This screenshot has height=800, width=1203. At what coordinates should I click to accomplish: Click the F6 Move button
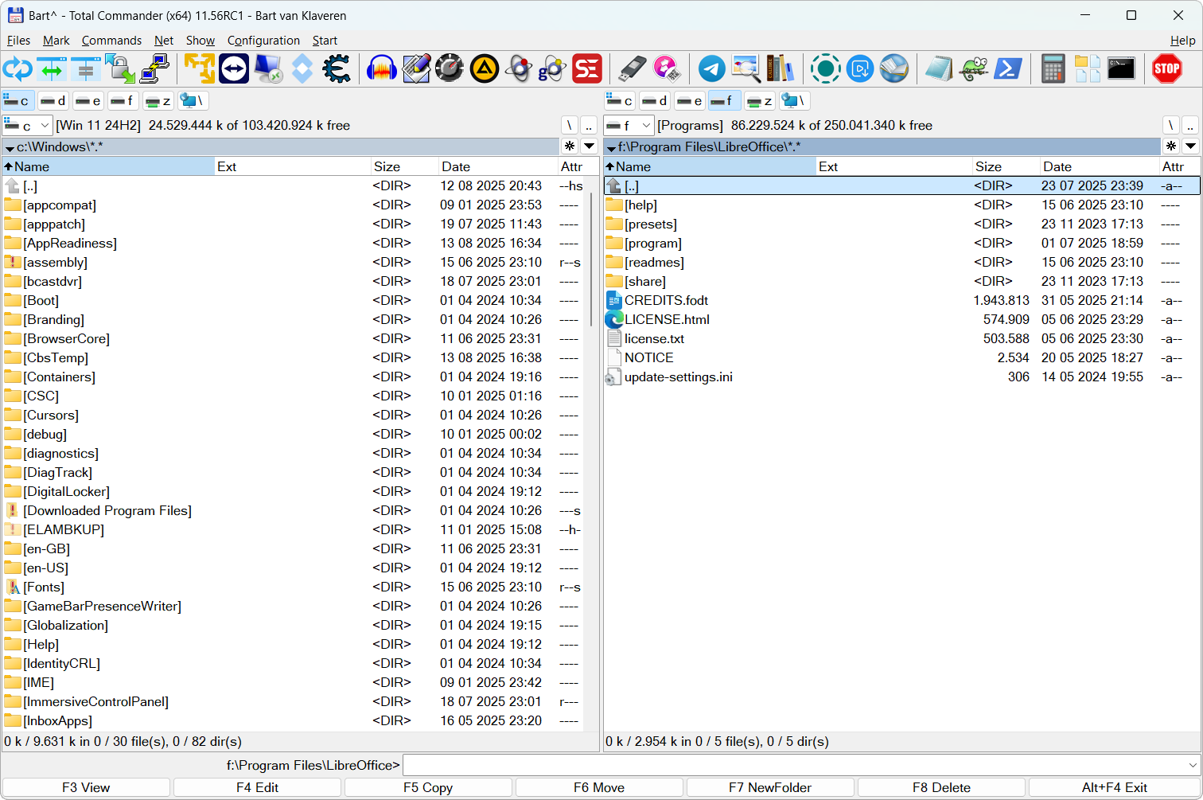[x=599, y=787]
